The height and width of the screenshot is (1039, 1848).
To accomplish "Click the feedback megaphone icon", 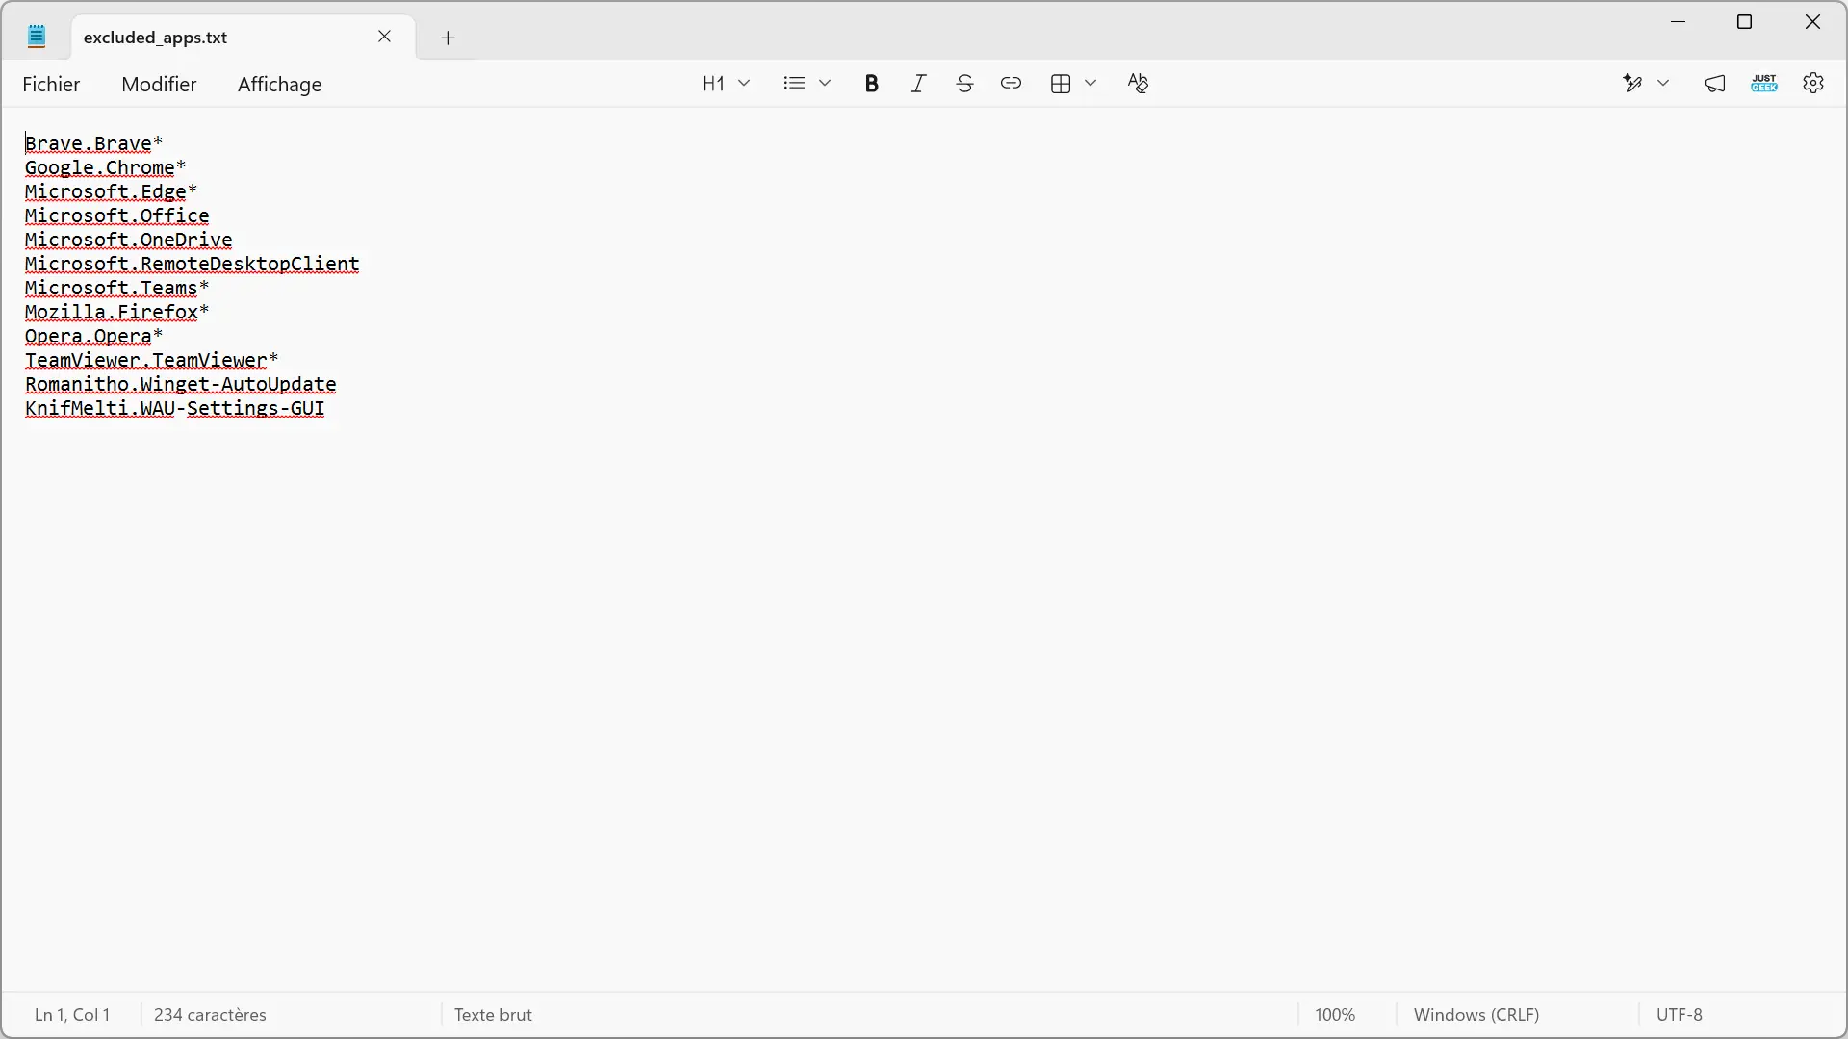I will coord(1715,84).
